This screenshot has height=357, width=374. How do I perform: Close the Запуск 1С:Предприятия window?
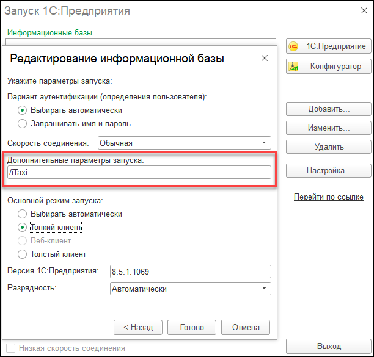(364, 10)
